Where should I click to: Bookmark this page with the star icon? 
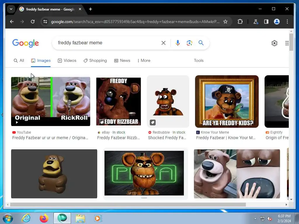coord(225,22)
